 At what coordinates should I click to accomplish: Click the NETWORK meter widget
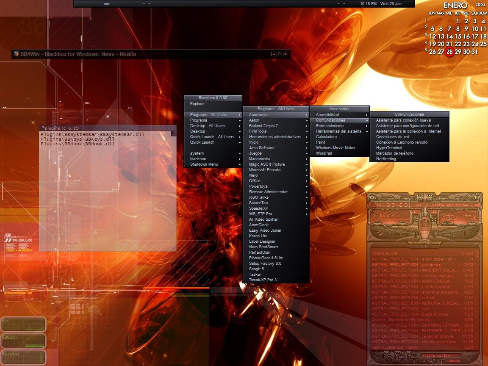(x=23, y=357)
